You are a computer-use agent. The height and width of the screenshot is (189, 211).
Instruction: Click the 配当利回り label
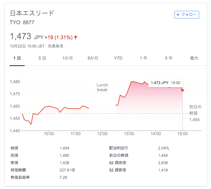[118, 148]
